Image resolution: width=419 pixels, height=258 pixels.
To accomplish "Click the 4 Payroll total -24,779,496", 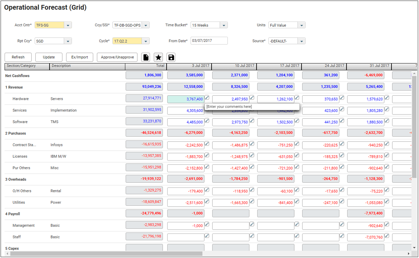I will point(144,213).
